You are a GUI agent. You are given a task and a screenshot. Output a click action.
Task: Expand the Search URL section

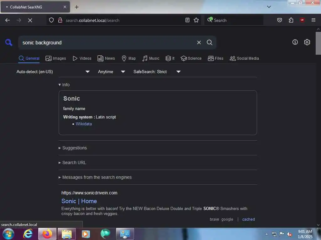(72, 162)
